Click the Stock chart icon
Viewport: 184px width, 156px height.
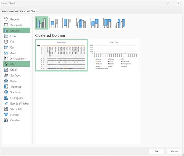[6, 70]
